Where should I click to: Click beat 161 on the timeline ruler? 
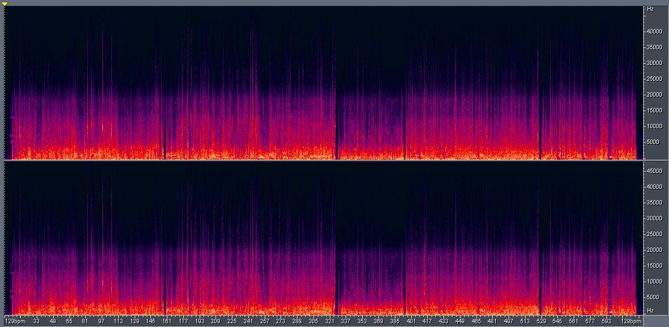tap(167, 321)
